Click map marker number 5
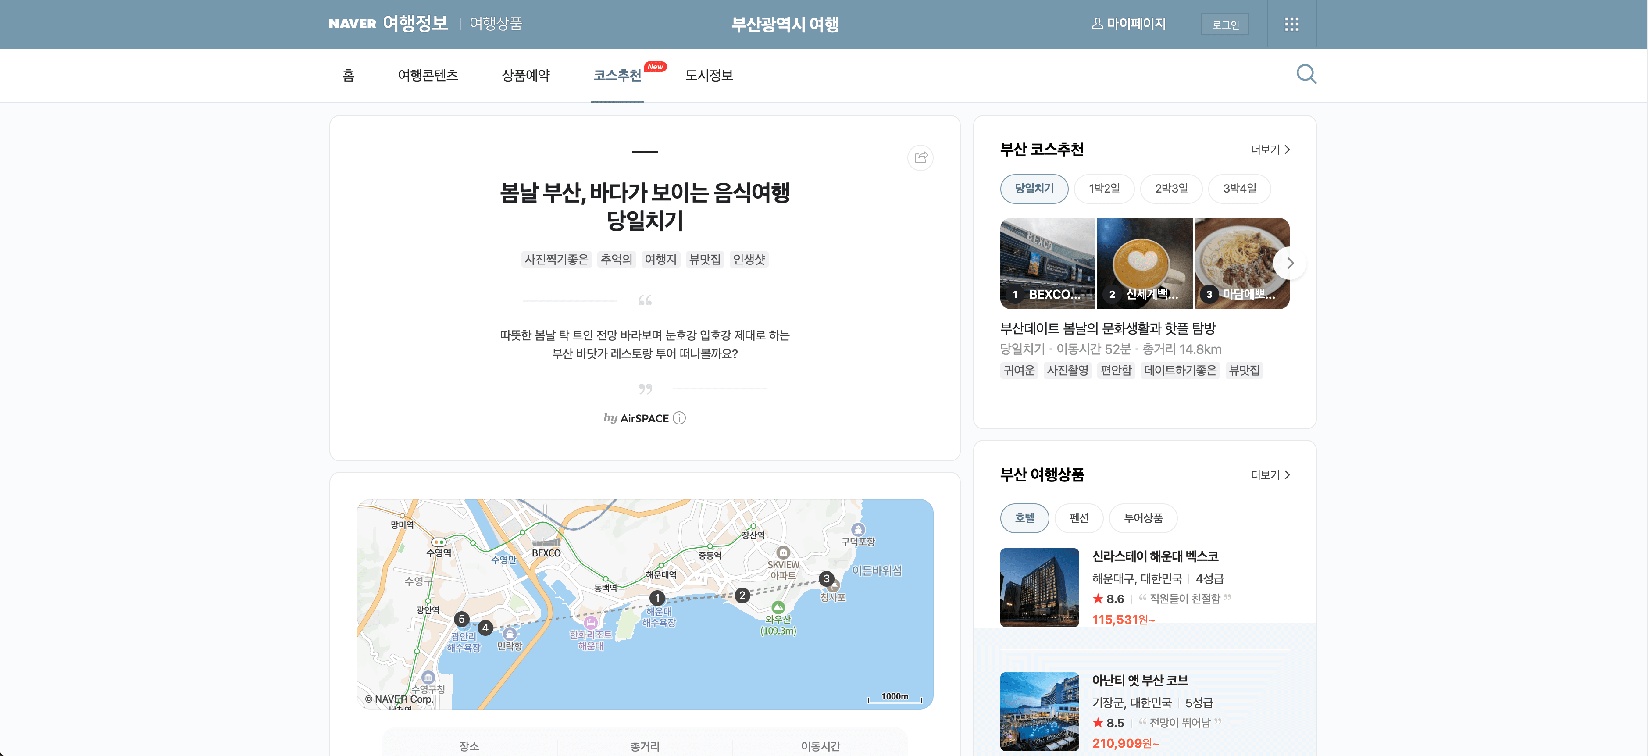Screen dimensions: 1648x756 [461, 618]
